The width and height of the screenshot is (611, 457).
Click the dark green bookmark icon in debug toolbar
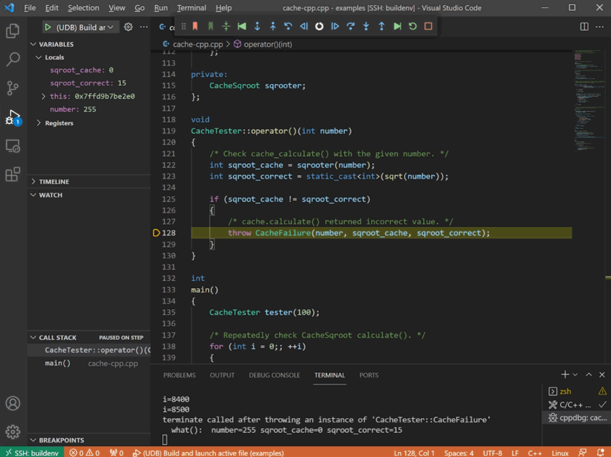point(210,26)
